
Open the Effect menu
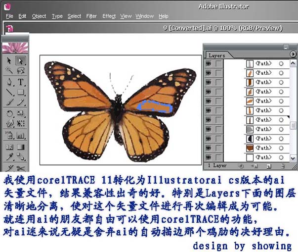point(109,16)
